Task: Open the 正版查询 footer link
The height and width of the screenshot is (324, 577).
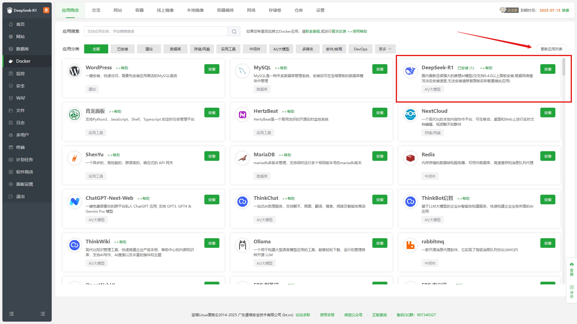Action: pyautogui.click(x=380, y=315)
